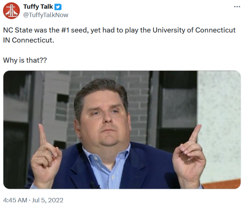Open the tweet's three-dot more menu
245x207 pixels.
pos(237,7)
